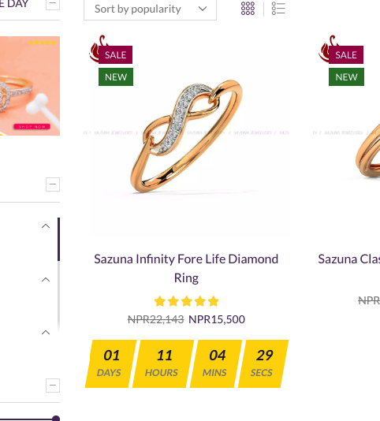
Task: Open the Sazuna Infinity Fore Life Diamond Ring link
Action: tap(186, 268)
